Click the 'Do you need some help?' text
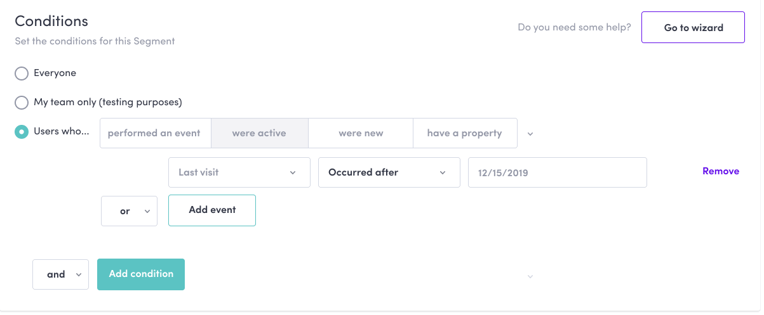The width and height of the screenshot is (764, 315). pyautogui.click(x=574, y=27)
